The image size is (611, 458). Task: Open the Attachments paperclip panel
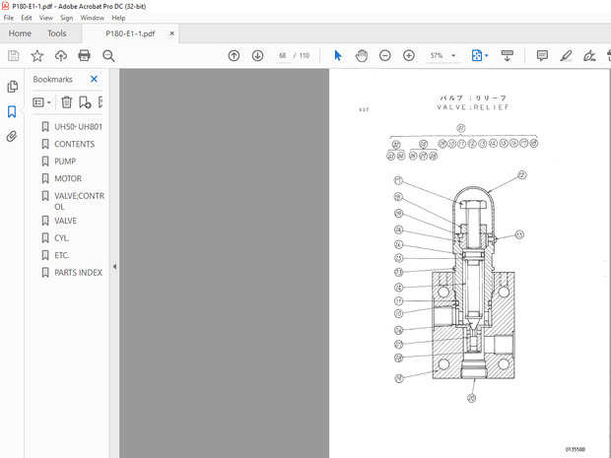[12, 136]
